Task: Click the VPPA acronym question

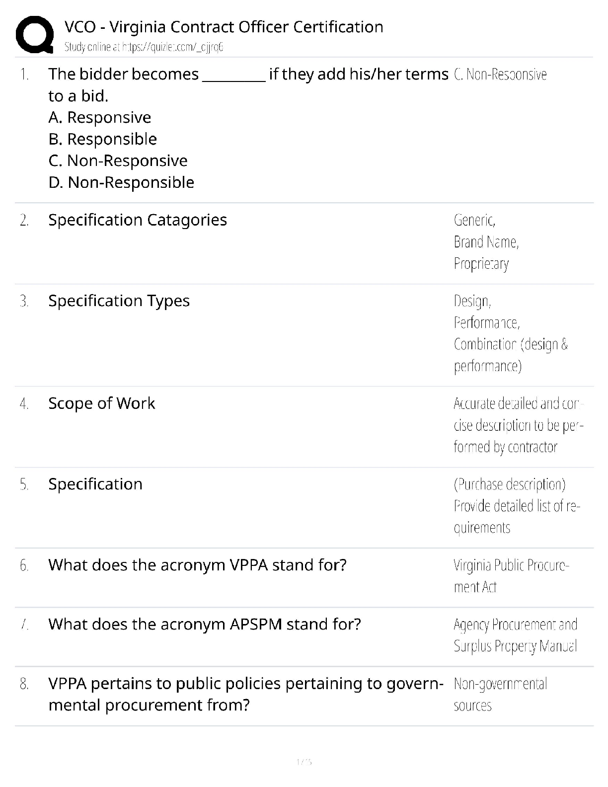Action: (197, 565)
